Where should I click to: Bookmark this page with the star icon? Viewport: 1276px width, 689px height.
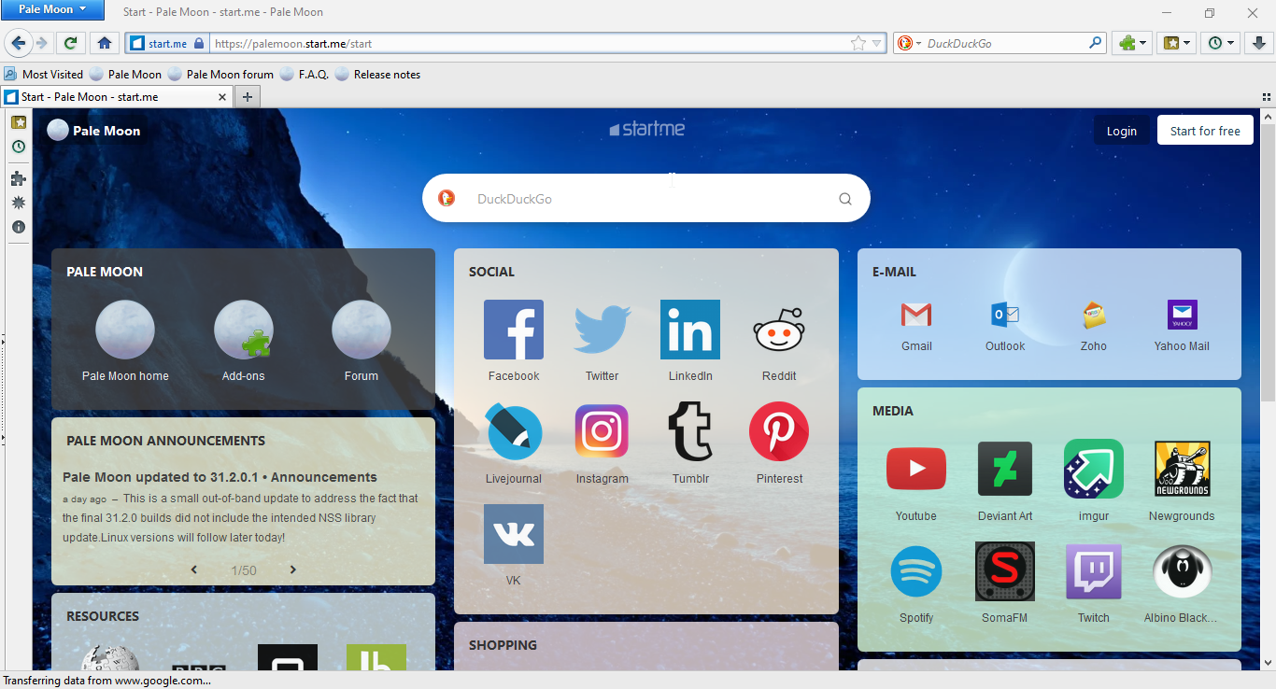(x=858, y=43)
